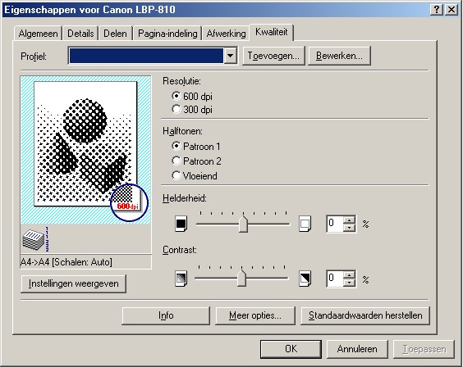The image size is (463, 367).
Task: Click the Bewerken... button
Action: (x=339, y=56)
